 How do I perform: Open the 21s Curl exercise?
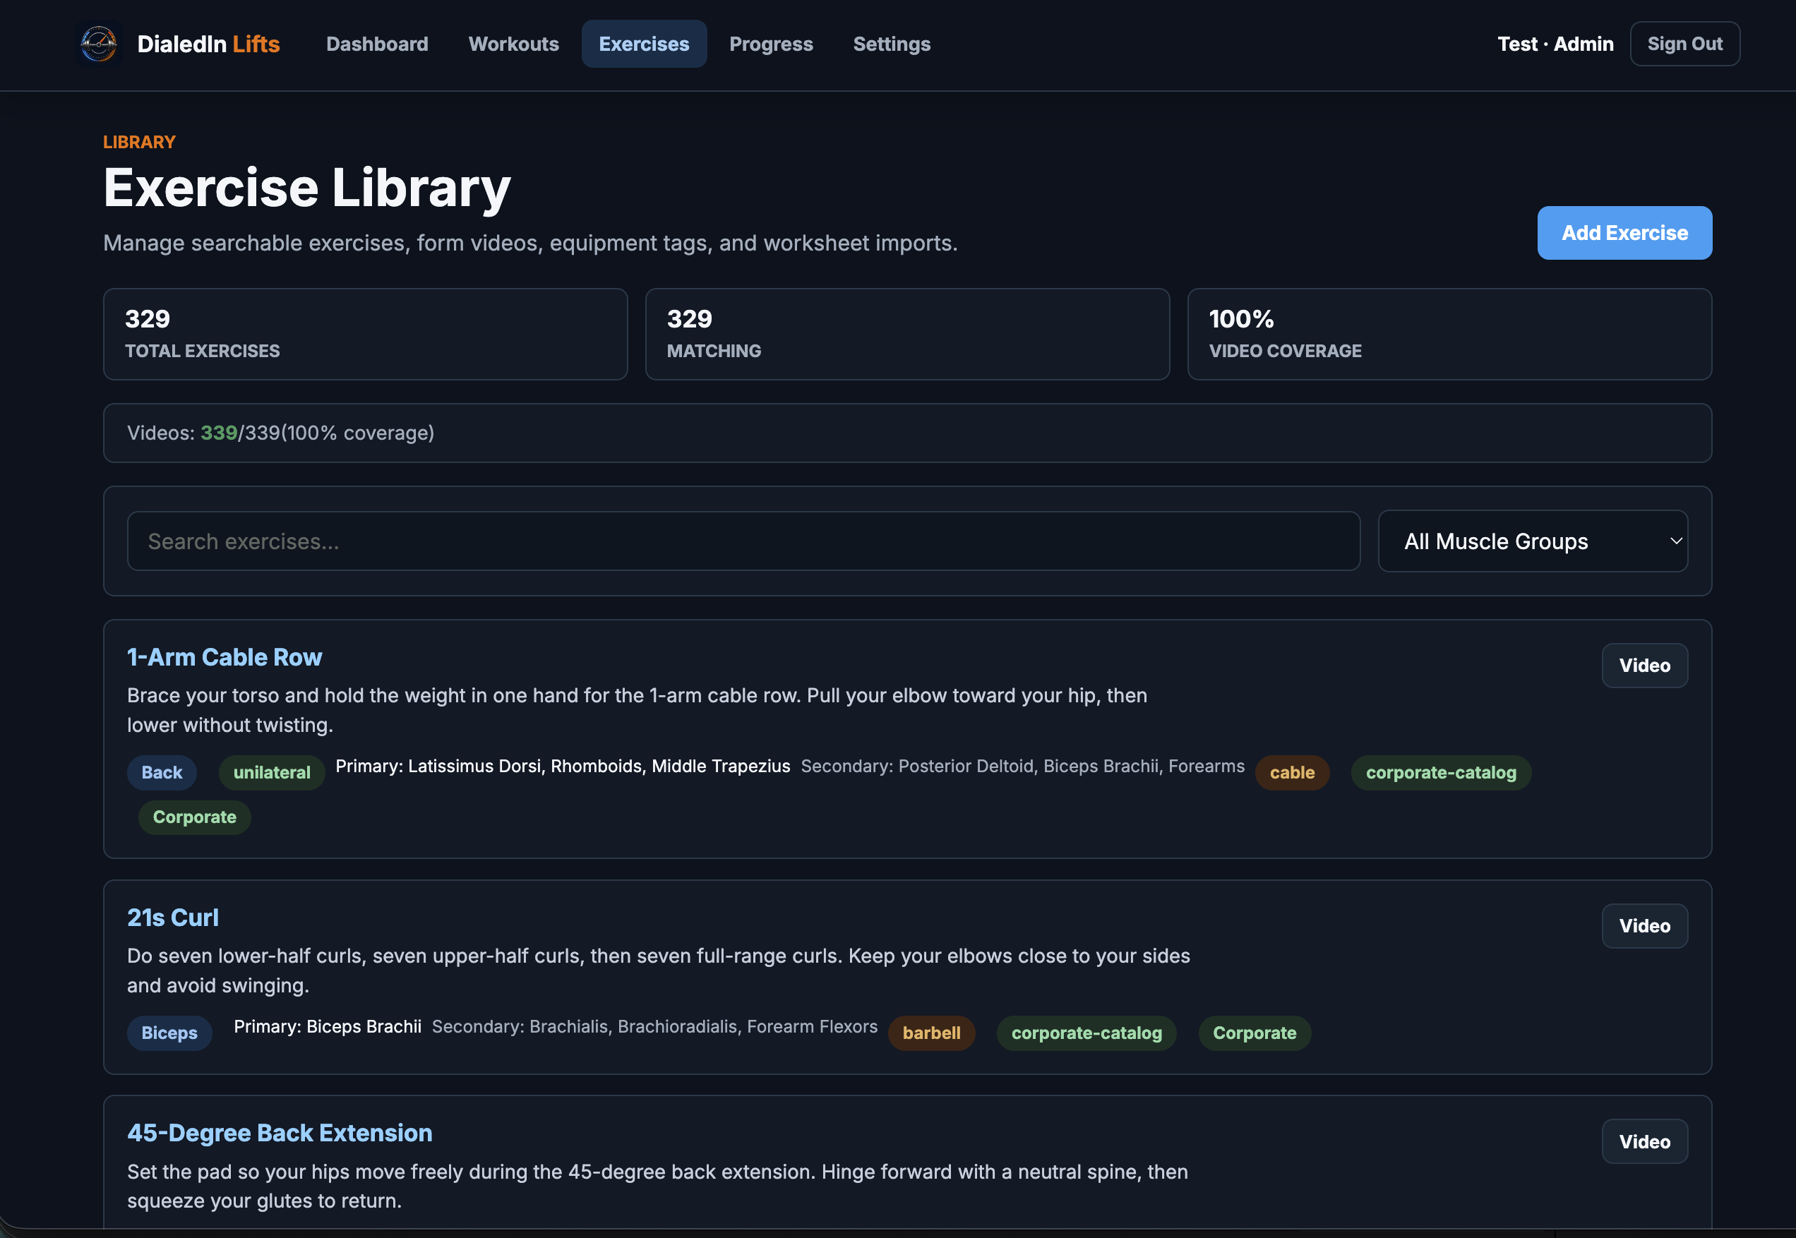click(x=172, y=918)
